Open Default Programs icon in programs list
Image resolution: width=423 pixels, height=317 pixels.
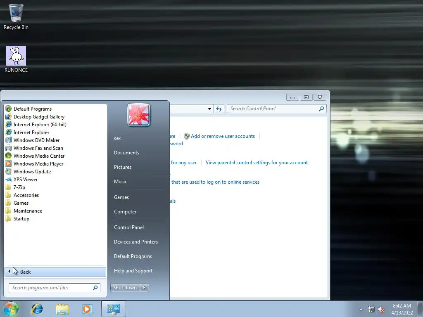[8, 109]
